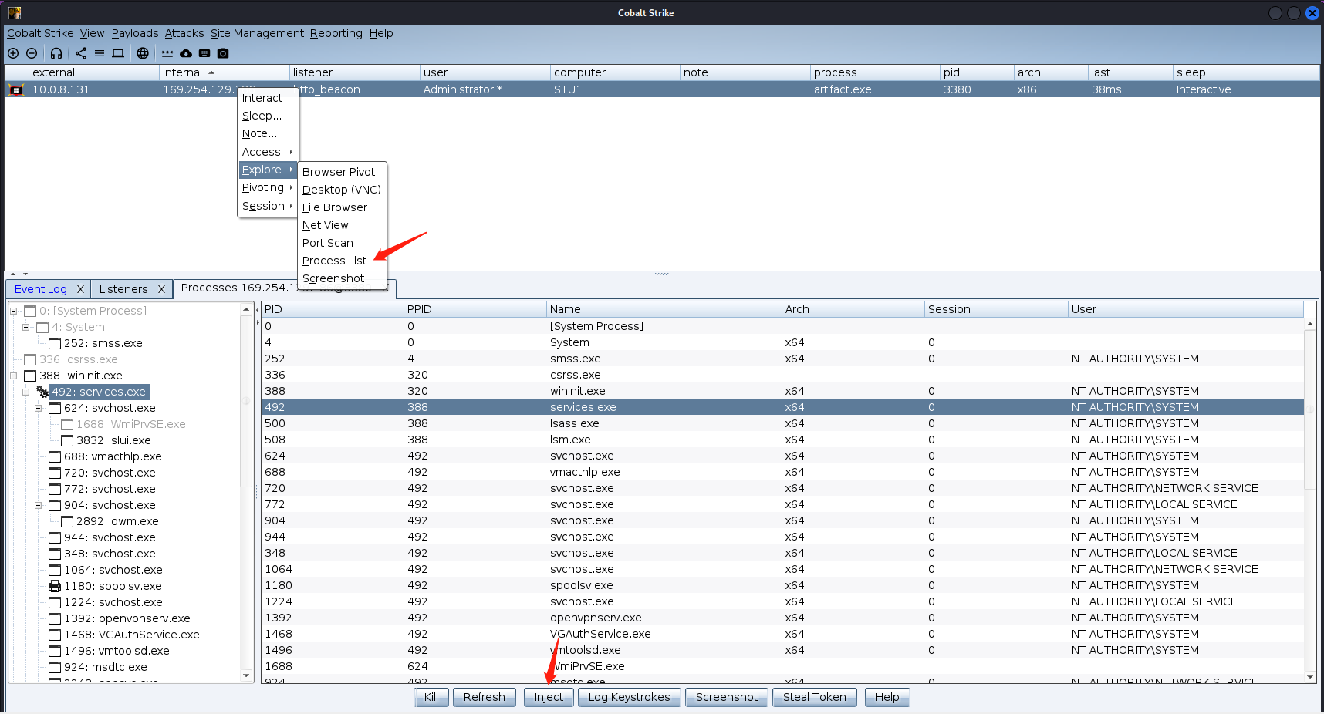Select the spoolsv.exe row in the process table
Screen dimensions: 1324x714
point(782,585)
